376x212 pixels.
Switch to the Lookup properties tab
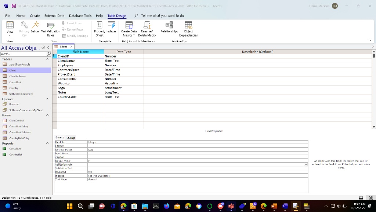[x=71, y=138]
